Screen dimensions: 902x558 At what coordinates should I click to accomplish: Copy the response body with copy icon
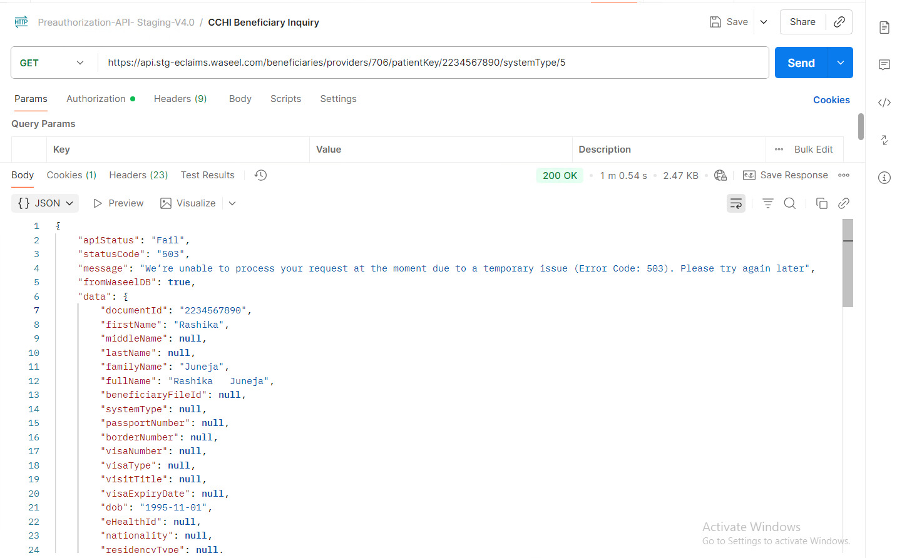(x=821, y=203)
